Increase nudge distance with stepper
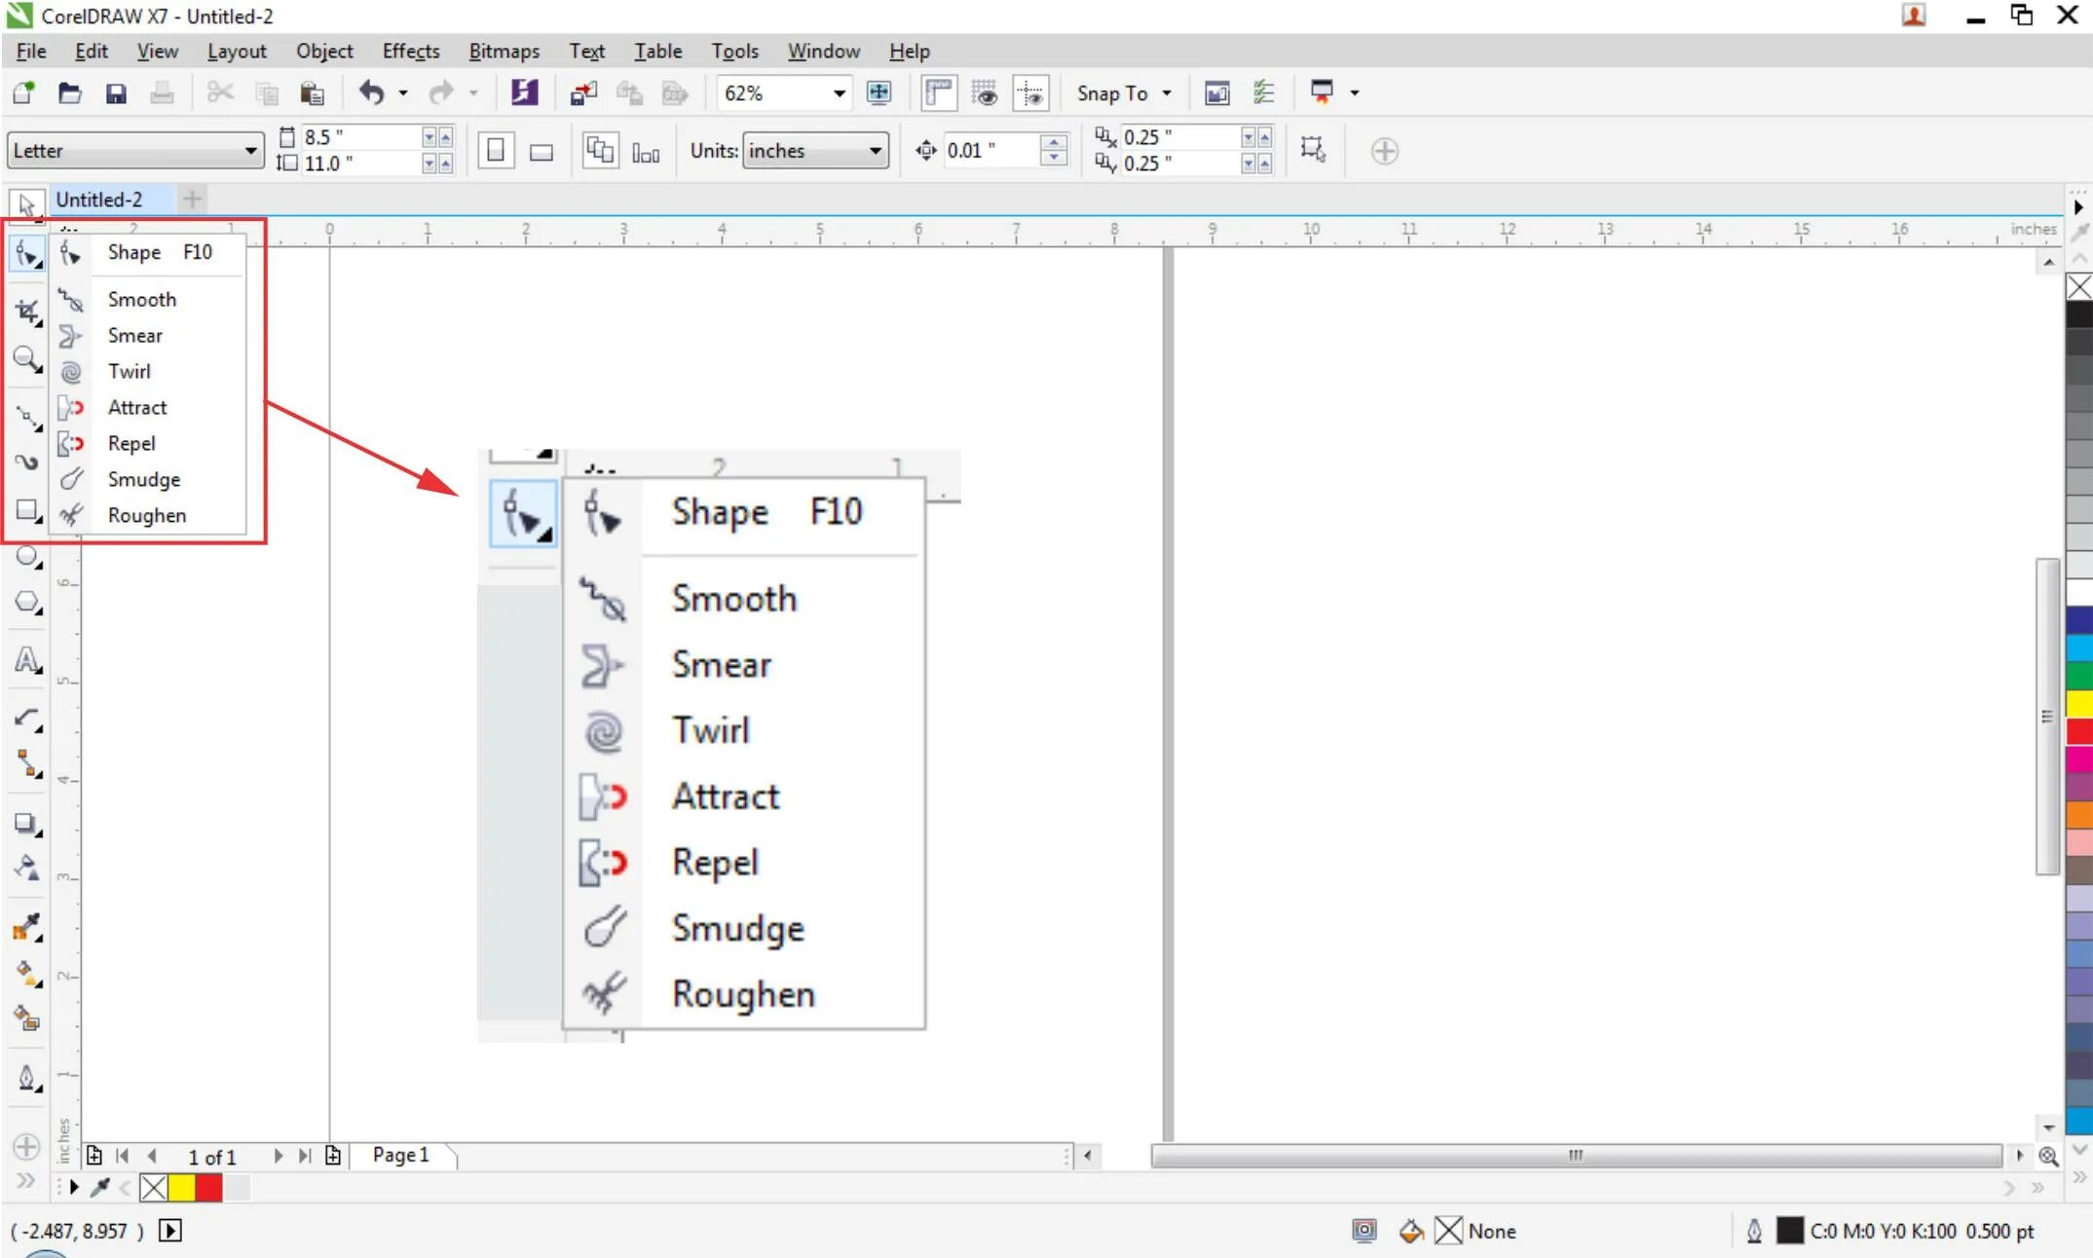2093x1258 pixels. click(1054, 142)
